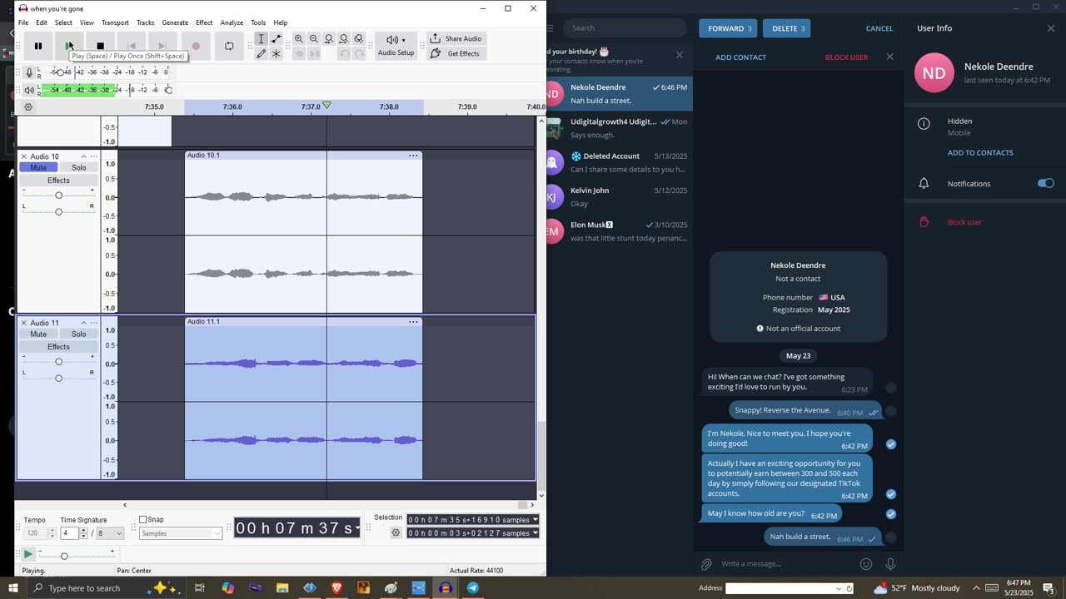Image resolution: width=1066 pixels, height=599 pixels.
Task: Open the Effect menu
Action: pyautogui.click(x=204, y=22)
